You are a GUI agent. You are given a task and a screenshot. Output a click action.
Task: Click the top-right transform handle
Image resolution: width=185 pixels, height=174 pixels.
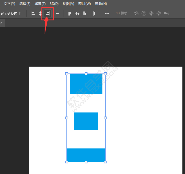coord(106,74)
